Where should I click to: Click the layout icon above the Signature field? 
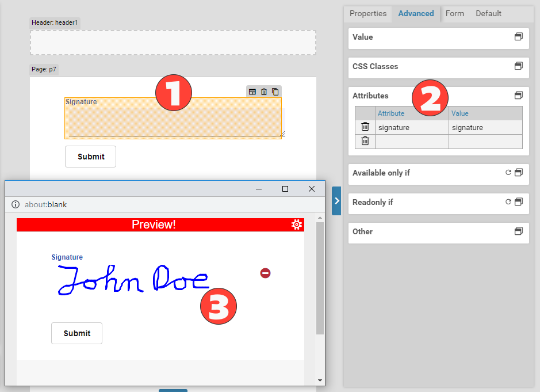(252, 92)
